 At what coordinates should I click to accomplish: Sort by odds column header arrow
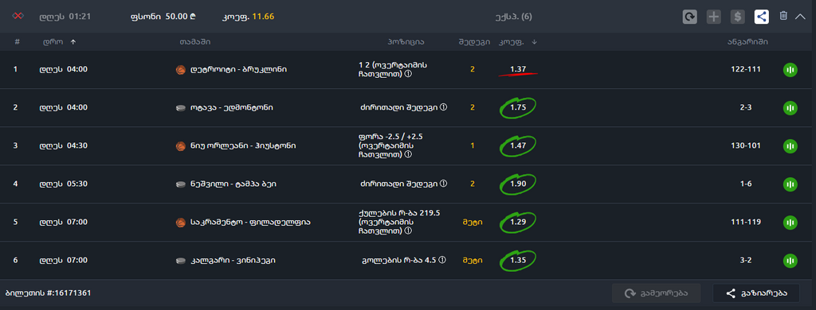pos(534,42)
